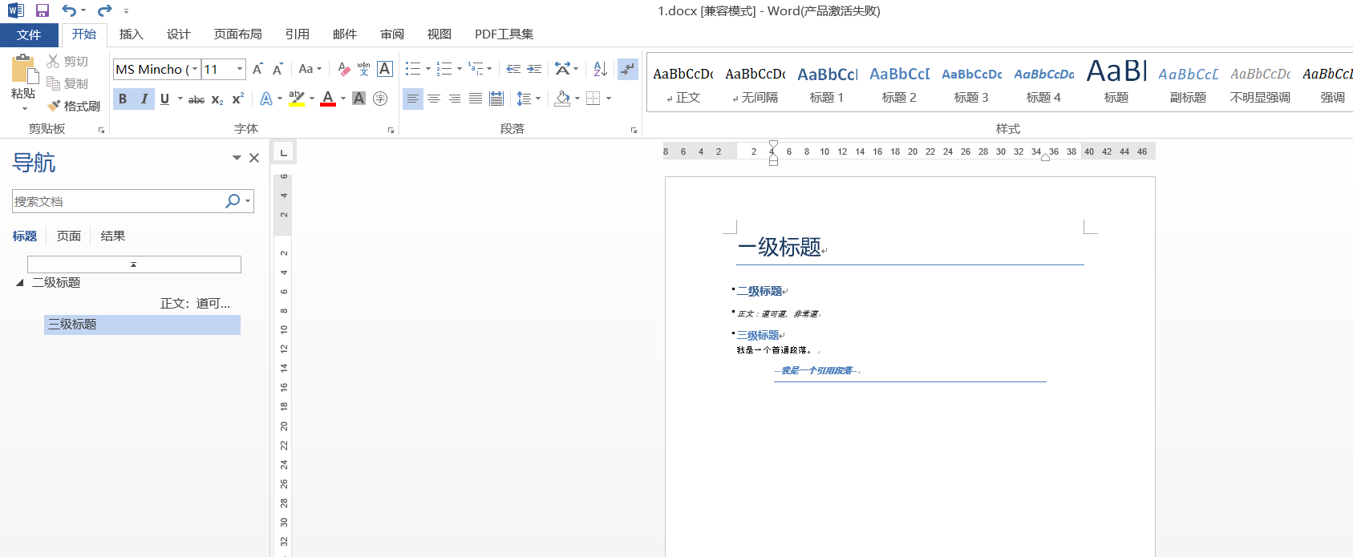Viewport: 1353px width, 557px height.
Task: Open the font name dropdown
Action: click(x=195, y=69)
